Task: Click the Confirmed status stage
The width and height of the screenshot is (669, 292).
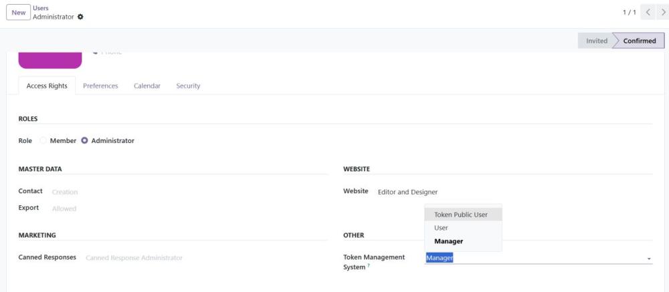Action: click(x=639, y=41)
